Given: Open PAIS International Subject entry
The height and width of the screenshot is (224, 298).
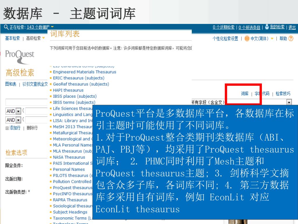Looking at the screenshot, I should tap(72, 163).
